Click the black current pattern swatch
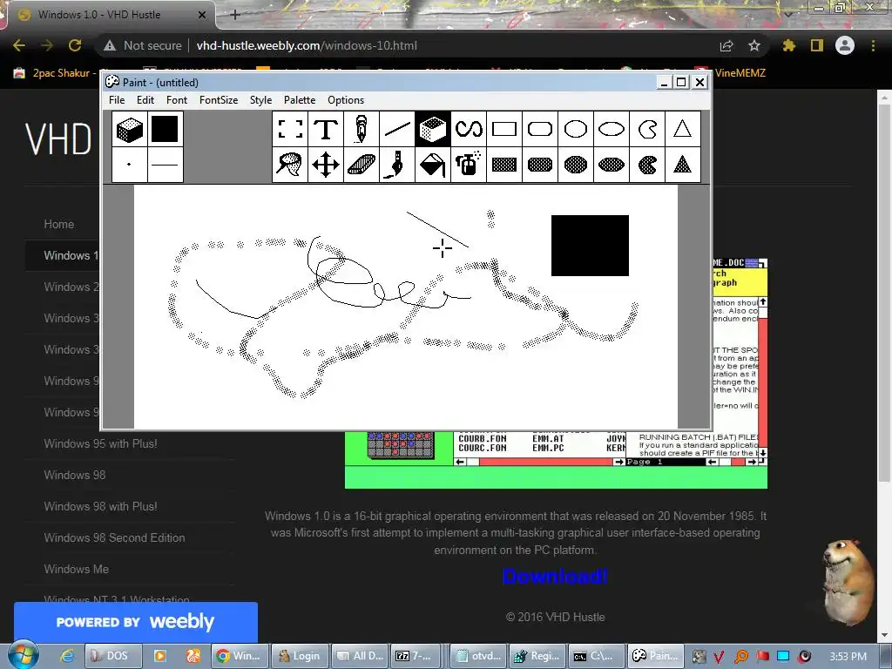Screen dimensions: 892x669 click(165, 129)
